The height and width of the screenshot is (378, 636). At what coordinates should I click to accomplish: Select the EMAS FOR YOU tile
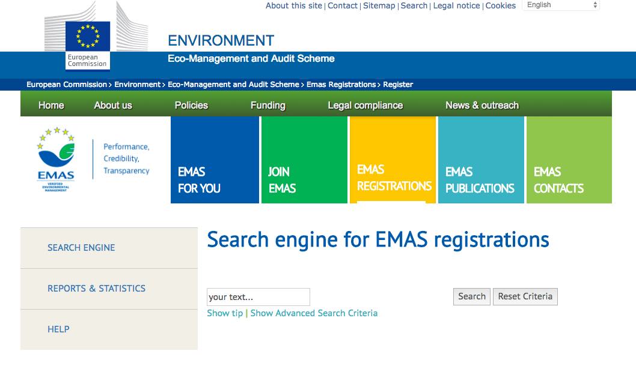[215, 160]
